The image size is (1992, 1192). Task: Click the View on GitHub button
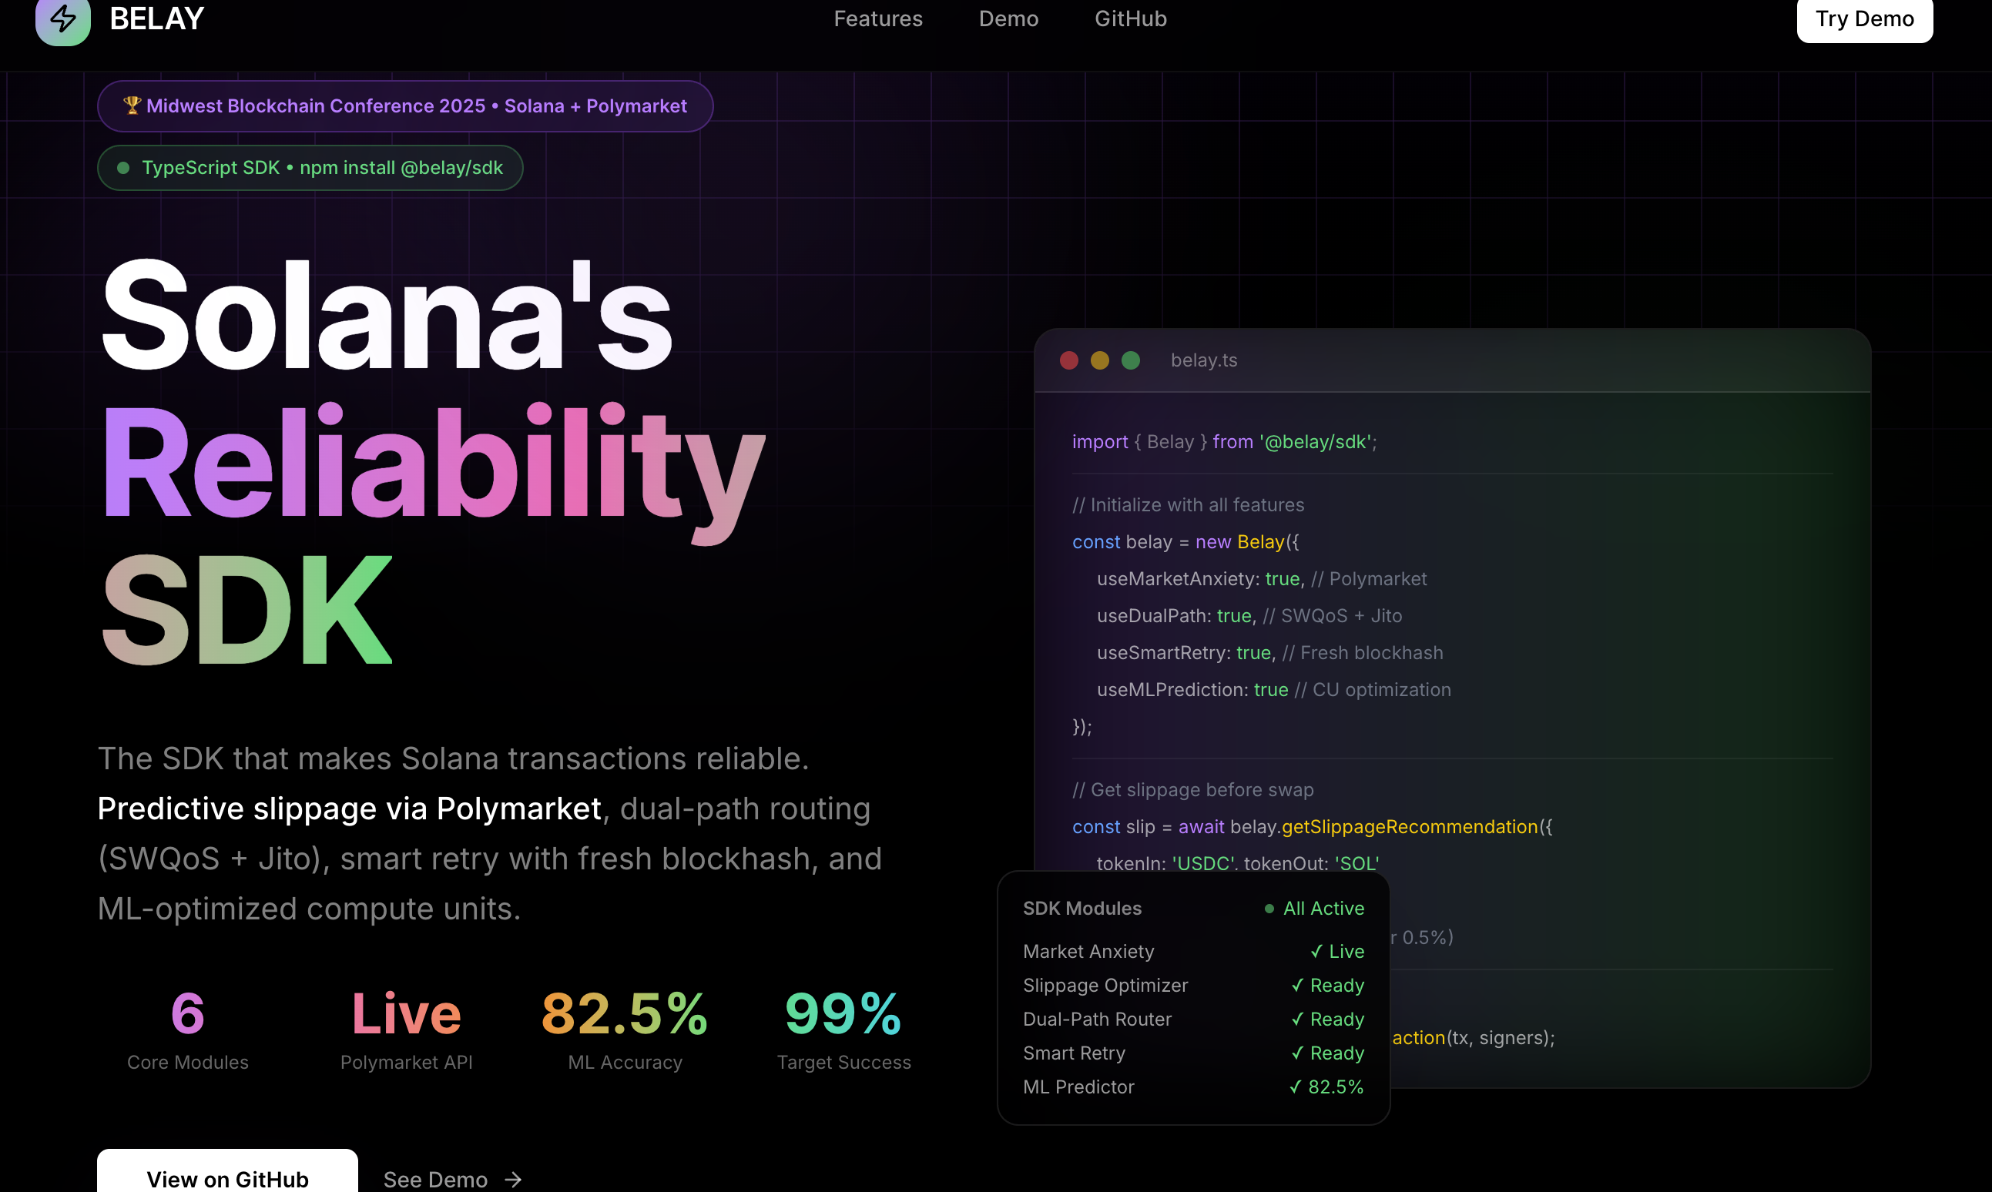coord(227,1177)
